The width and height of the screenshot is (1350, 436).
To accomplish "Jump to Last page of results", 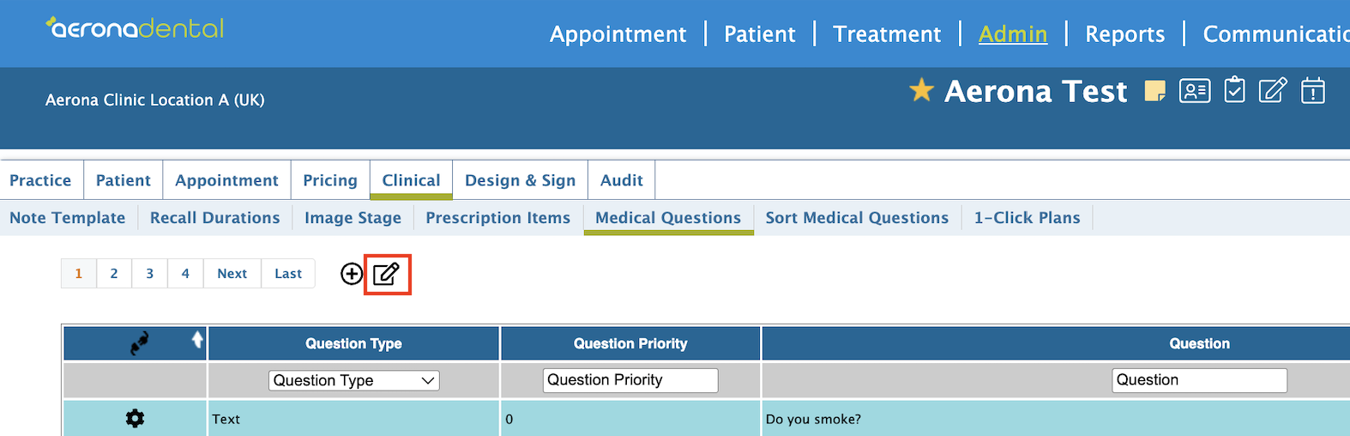I will coord(288,274).
